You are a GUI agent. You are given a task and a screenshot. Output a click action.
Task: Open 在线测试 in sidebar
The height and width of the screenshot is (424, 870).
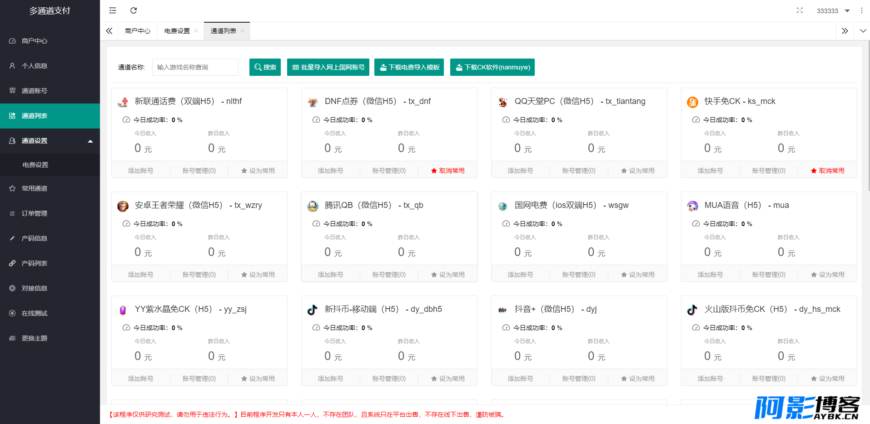50,313
